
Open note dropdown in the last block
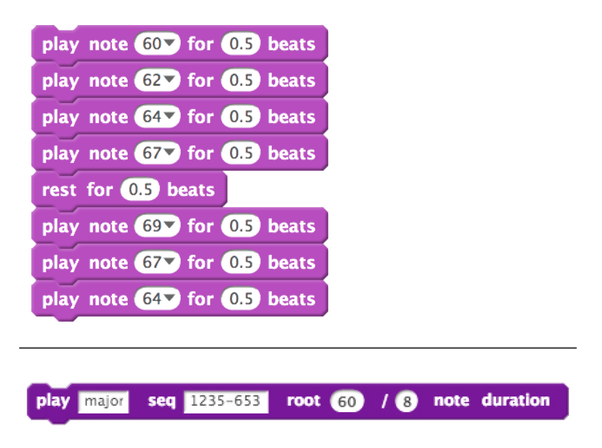click(170, 299)
